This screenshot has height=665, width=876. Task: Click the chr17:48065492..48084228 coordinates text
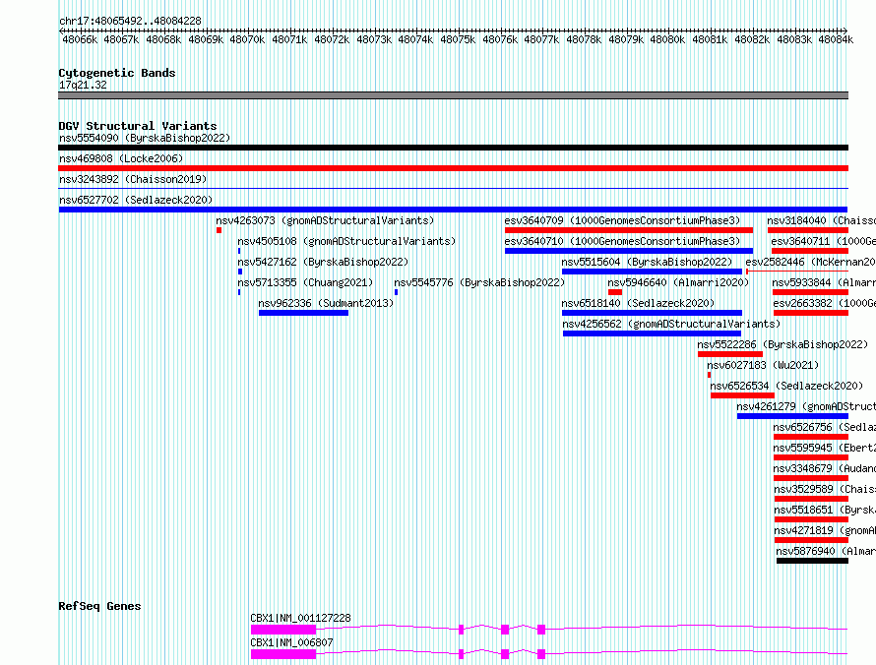(130, 21)
